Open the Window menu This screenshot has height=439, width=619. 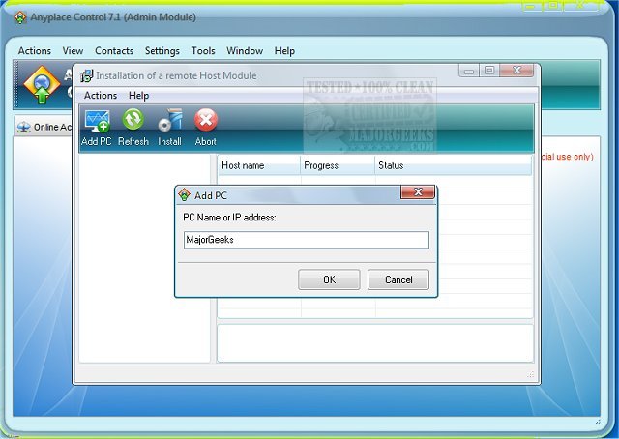point(245,51)
